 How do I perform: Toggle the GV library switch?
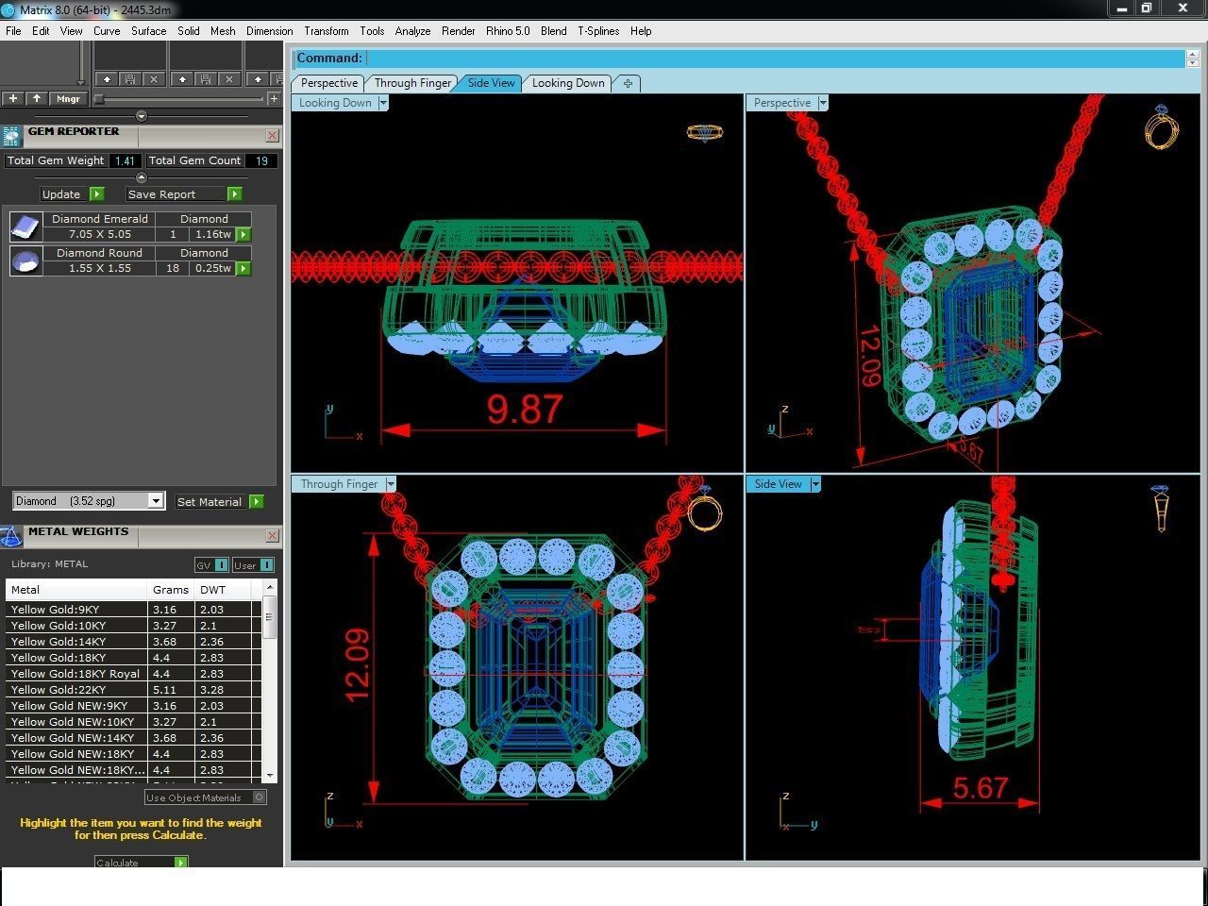click(x=210, y=564)
